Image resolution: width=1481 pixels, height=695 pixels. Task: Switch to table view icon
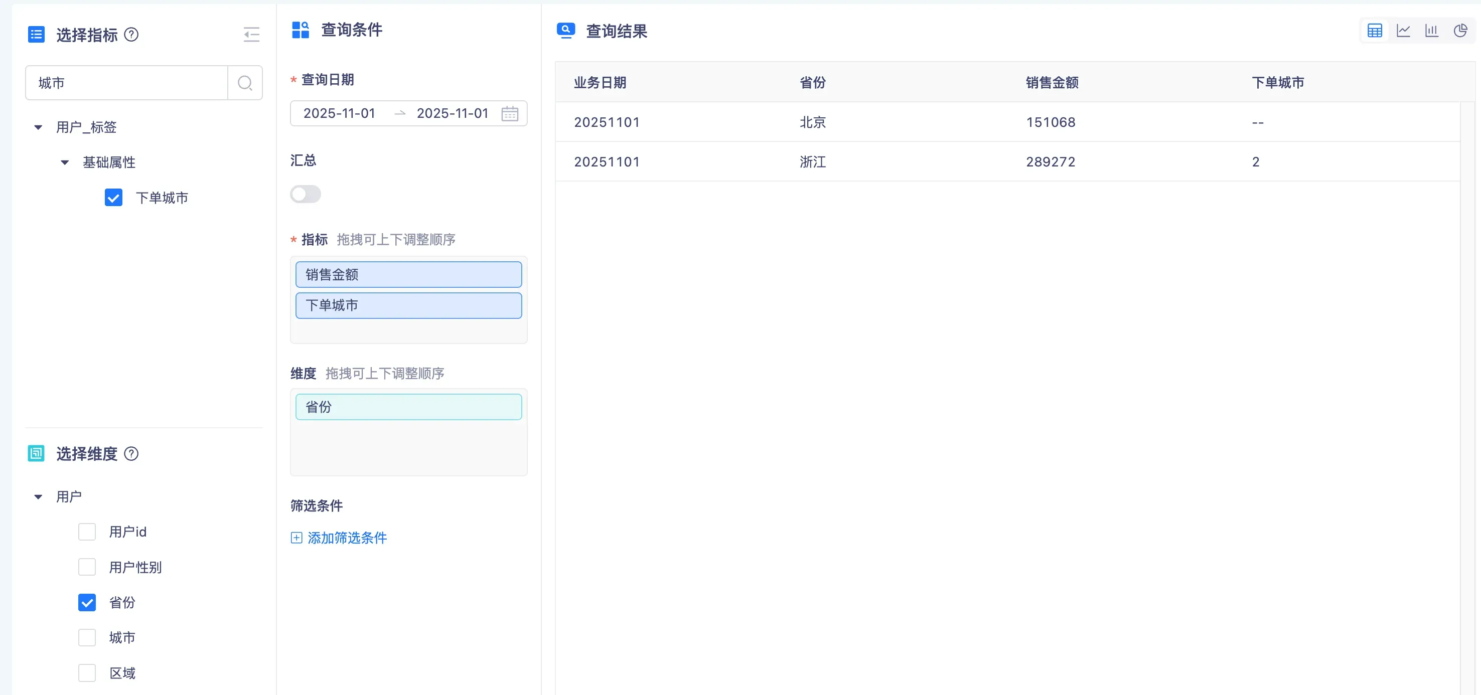(x=1375, y=31)
